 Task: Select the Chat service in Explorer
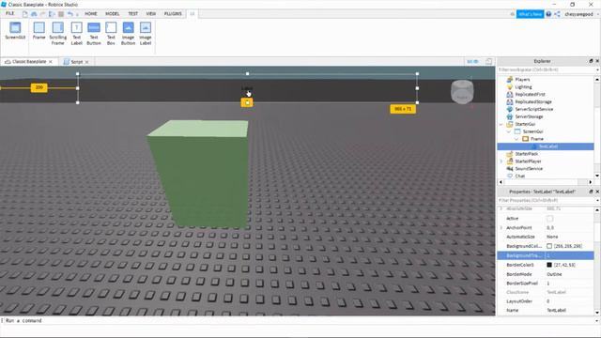point(519,176)
